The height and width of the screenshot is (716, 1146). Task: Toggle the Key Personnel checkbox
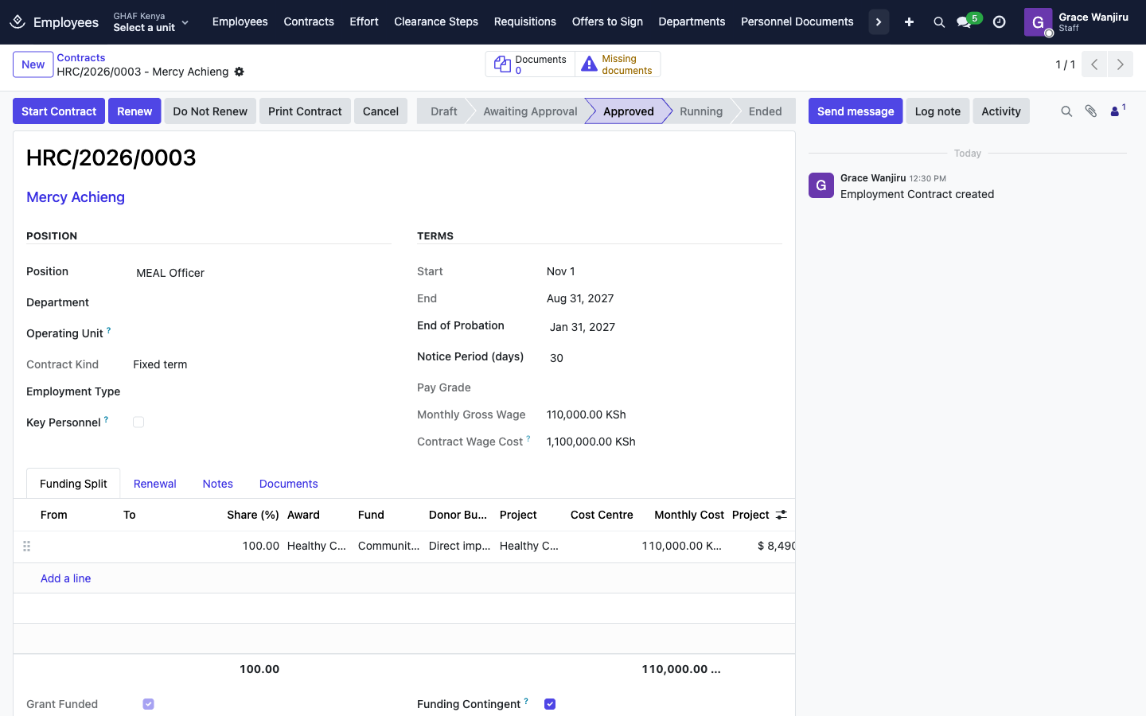(138, 422)
